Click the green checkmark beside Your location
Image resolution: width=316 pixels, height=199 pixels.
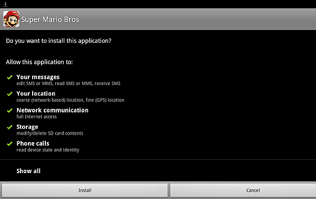[9, 94]
